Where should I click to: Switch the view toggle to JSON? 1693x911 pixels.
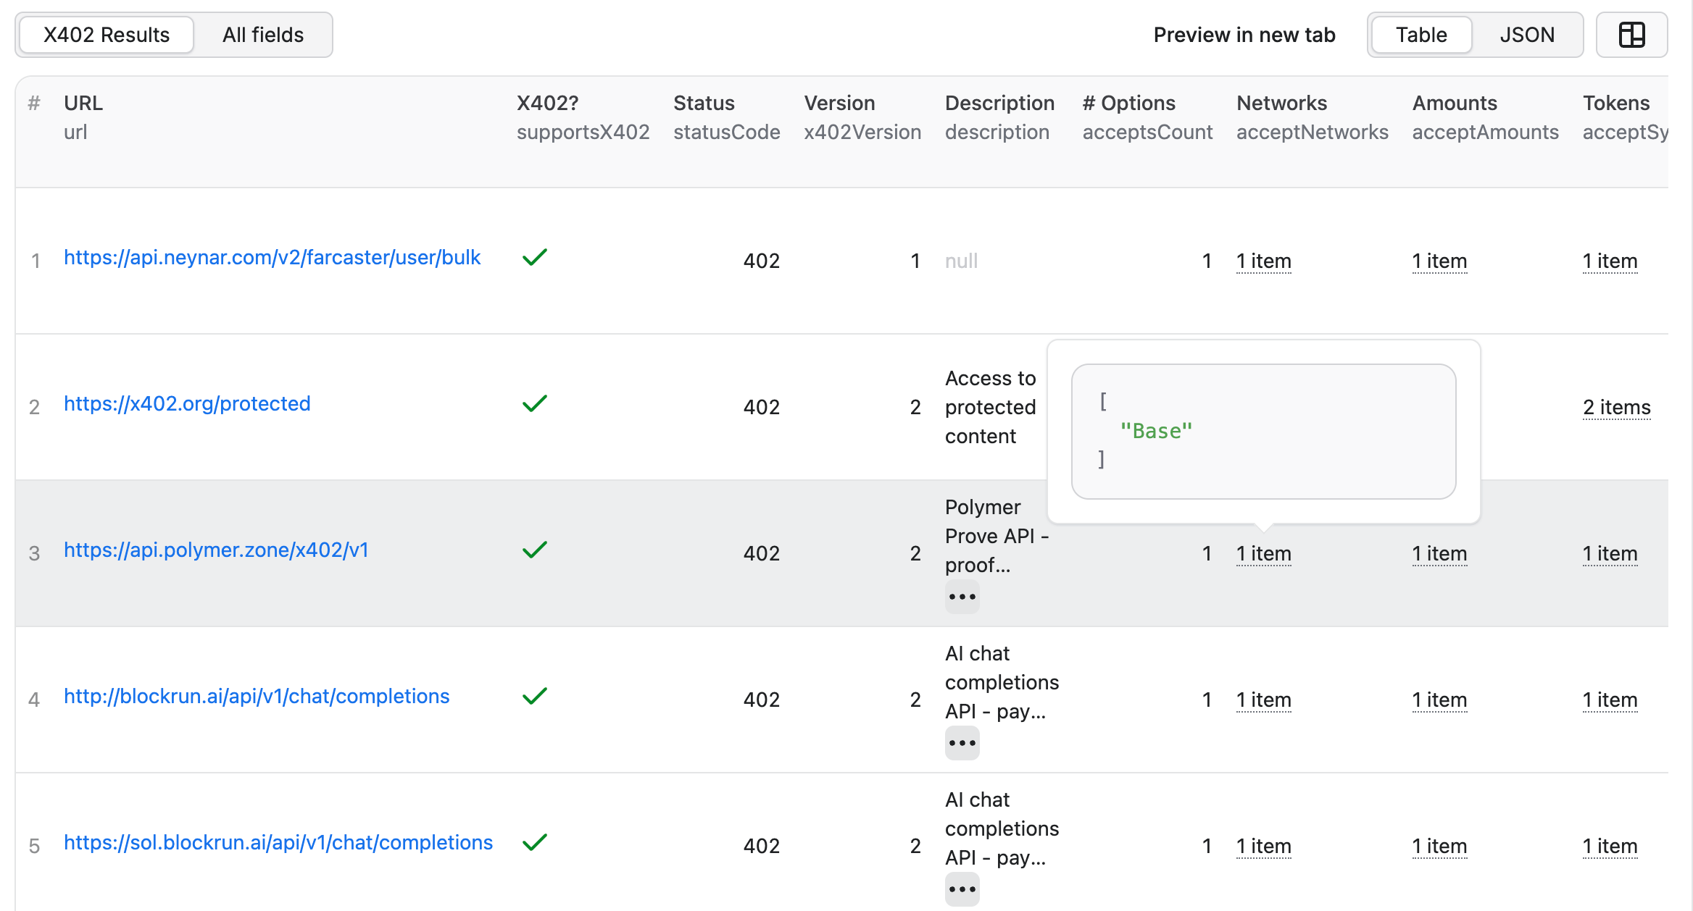pos(1527,34)
